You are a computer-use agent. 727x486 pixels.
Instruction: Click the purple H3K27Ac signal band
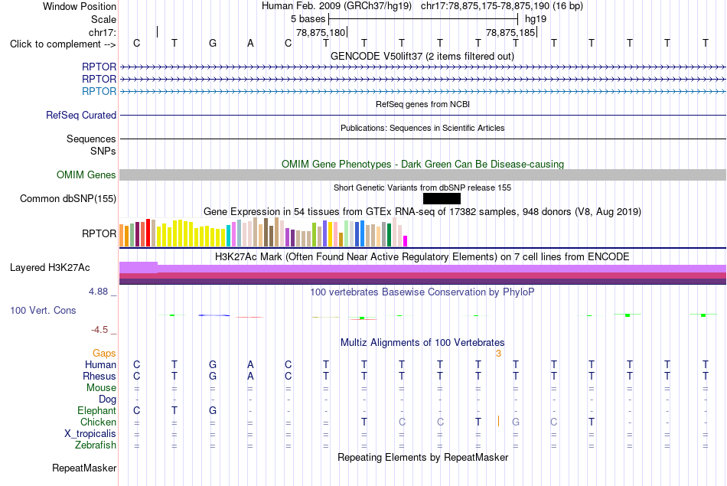click(422, 269)
